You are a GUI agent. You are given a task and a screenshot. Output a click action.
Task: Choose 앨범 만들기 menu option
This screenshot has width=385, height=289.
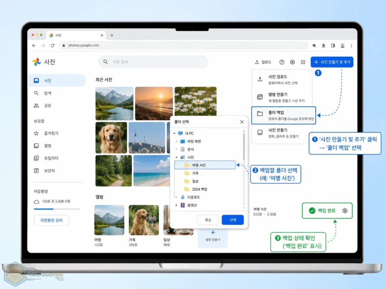click(x=282, y=97)
